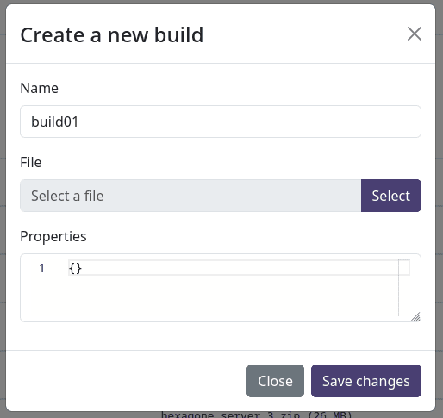Click inside the Properties code editor
This screenshot has height=418, width=443.
click(x=221, y=288)
